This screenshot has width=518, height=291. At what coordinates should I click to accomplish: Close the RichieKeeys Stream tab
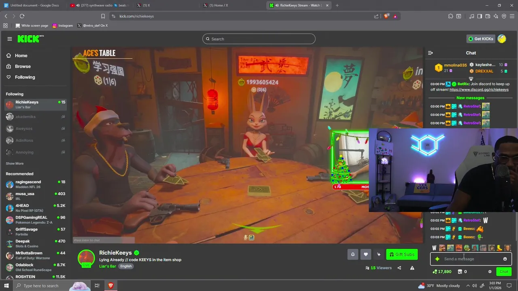[327, 5]
